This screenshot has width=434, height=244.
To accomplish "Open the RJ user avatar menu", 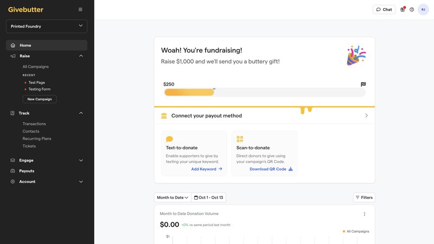I will point(423,9).
